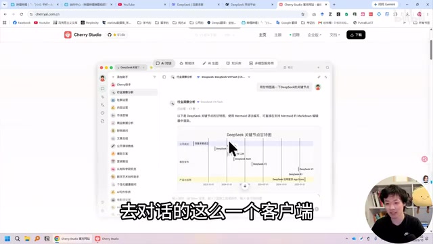This screenshot has width=433, height=244.
Task: Click the user avatar in the app sidebar
Action: pos(102,79)
